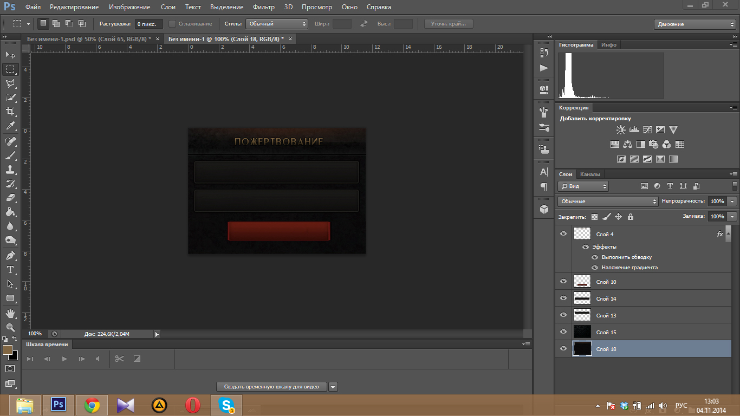
Task: Select the Eraser tool
Action: [10, 198]
